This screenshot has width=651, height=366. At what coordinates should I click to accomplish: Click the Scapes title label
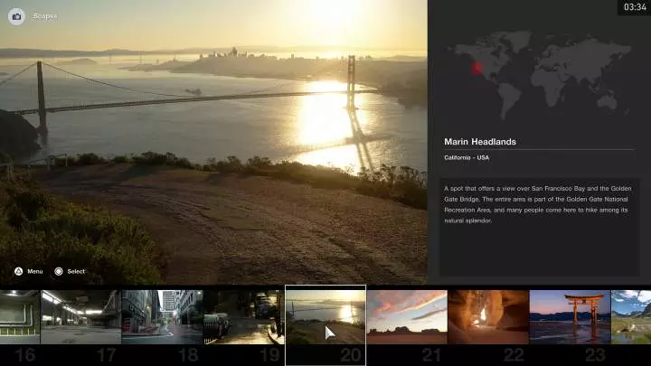point(45,16)
